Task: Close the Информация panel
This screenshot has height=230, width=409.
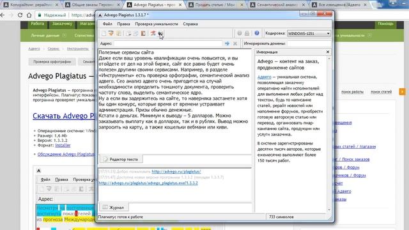Action: (328, 52)
